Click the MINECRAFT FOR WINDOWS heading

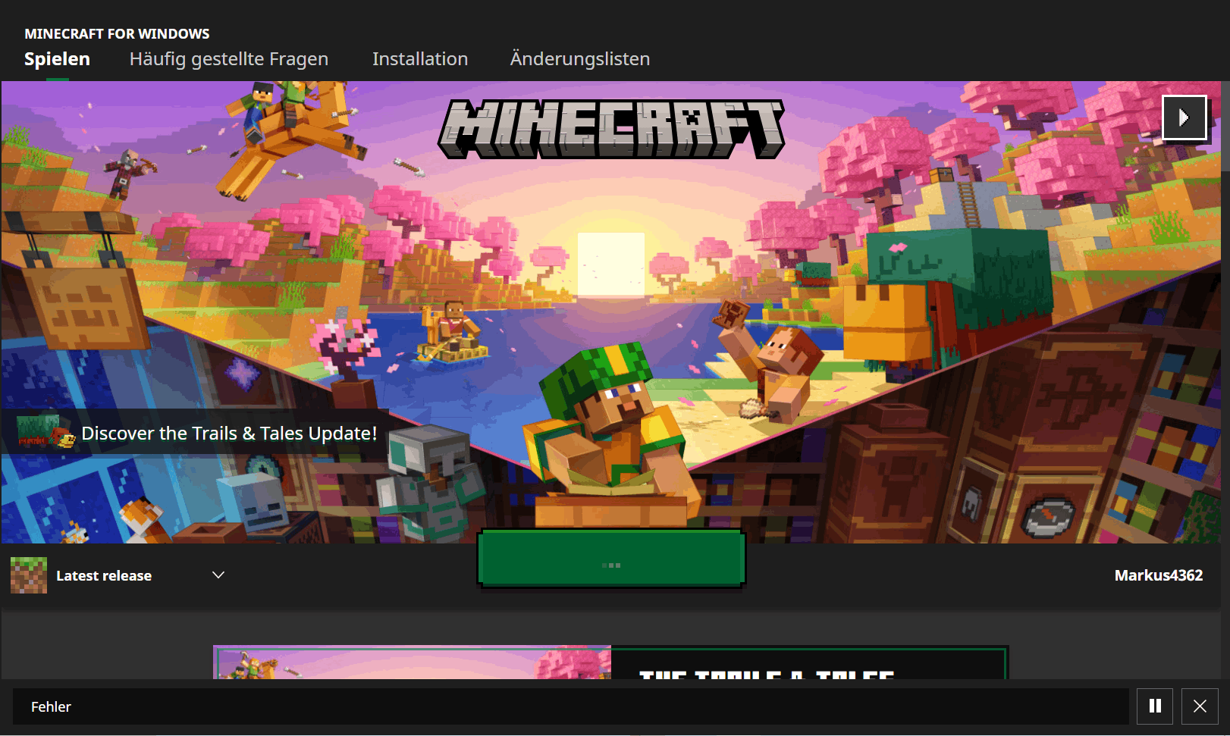tap(116, 33)
